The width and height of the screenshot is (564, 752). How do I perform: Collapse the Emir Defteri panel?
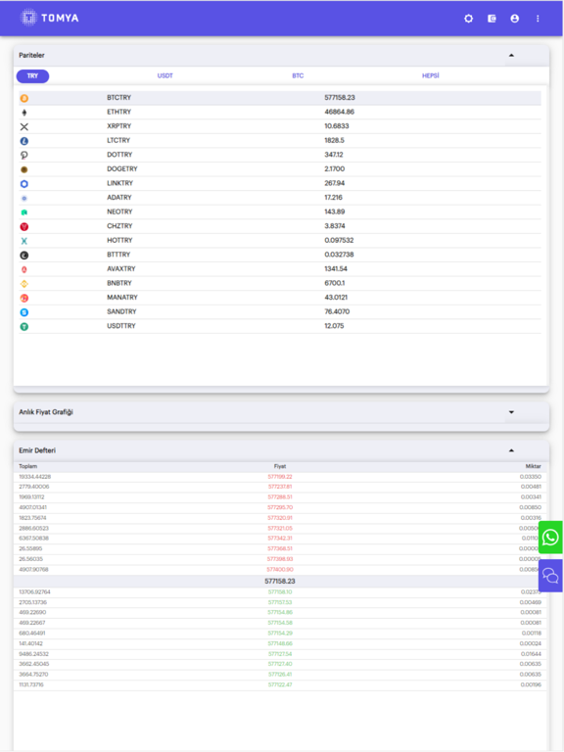[x=511, y=450]
